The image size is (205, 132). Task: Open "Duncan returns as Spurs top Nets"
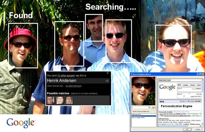(x=175, y=114)
